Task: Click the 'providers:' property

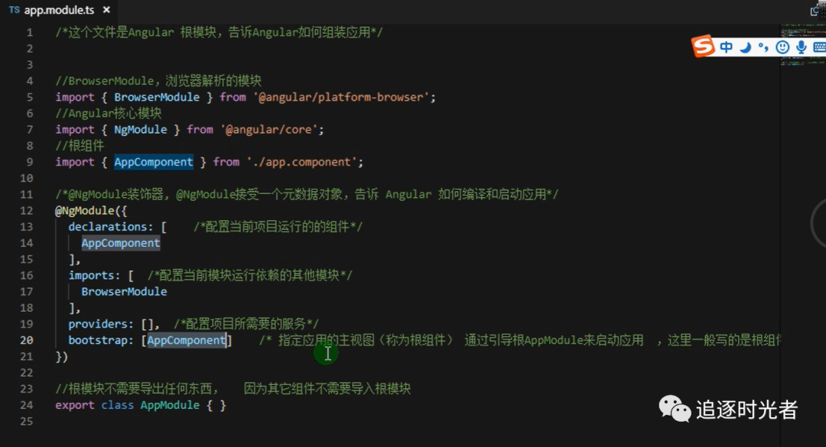Action: click(x=101, y=324)
